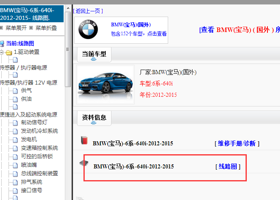Click the document icon beside 供油

(x=15, y=99)
